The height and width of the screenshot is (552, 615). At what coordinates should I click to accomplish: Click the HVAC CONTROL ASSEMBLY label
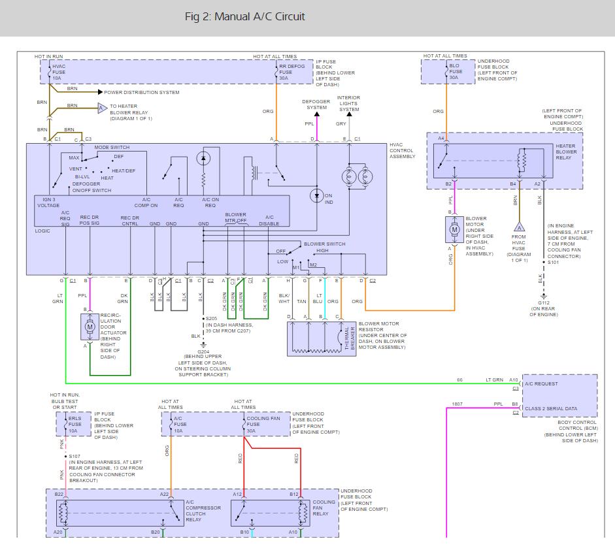coord(403,150)
